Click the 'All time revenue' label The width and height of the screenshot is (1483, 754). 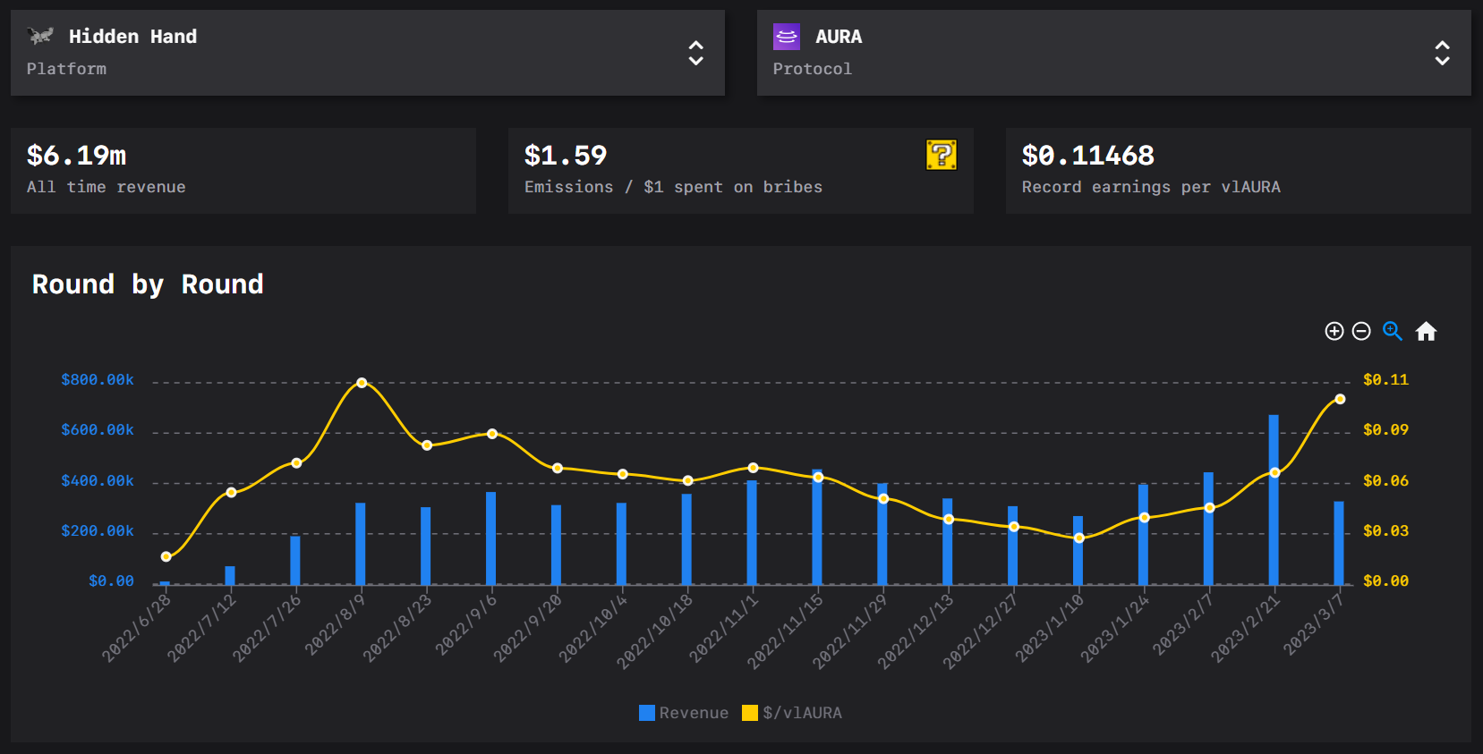pos(107,187)
